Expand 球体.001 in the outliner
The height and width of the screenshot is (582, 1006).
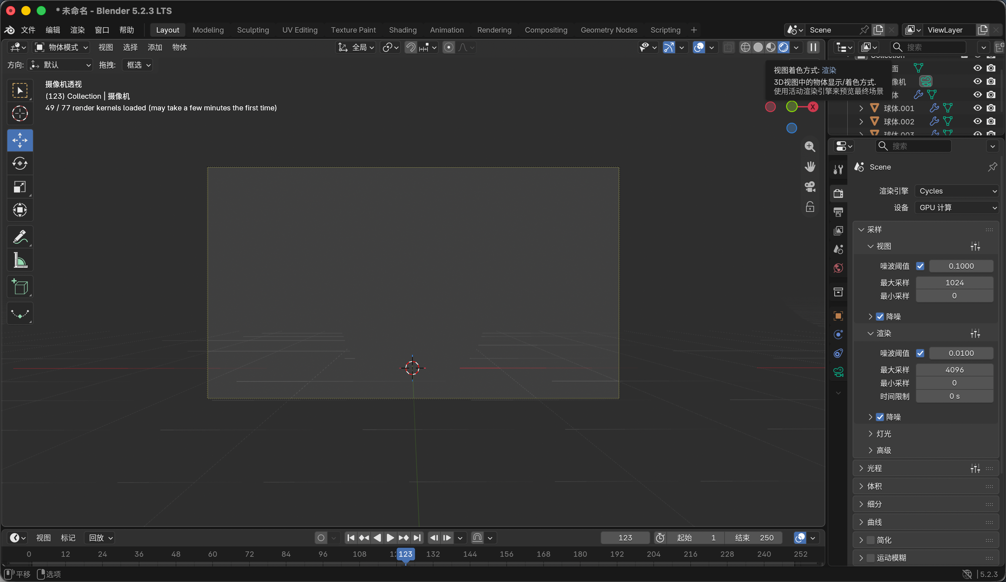coord(861,108)
